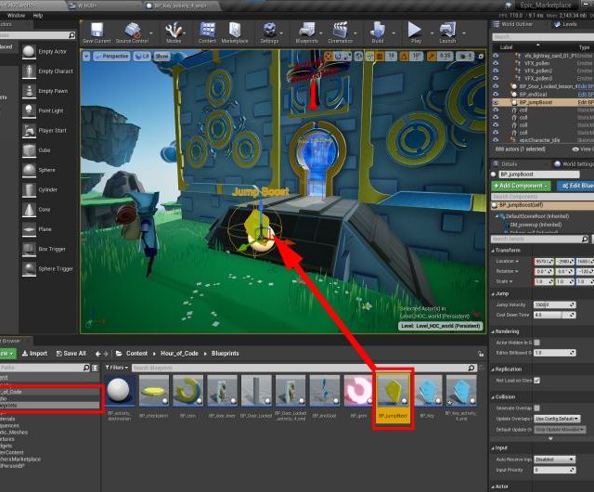Open the Cinematics toolbar icon
Image resolution: width=594 pixels, height=492 pixels.
(x=341, y=31)
